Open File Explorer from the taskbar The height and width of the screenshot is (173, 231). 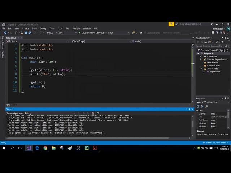tap(53, 148)
